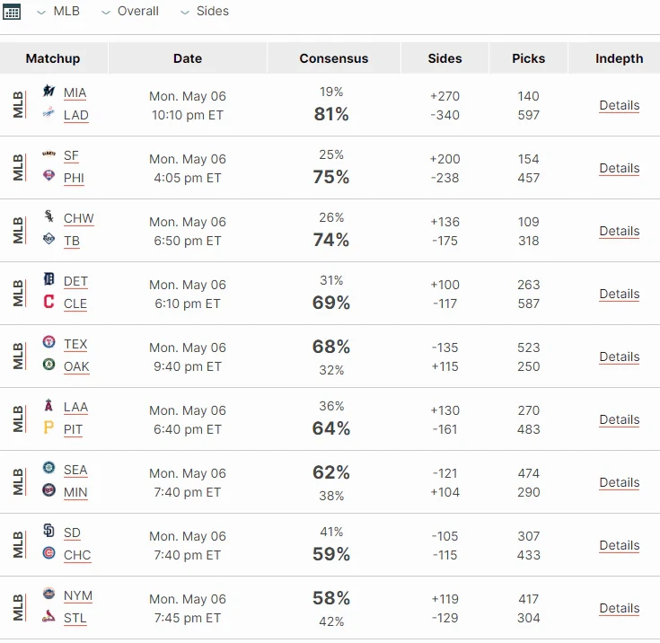Click the Texas Rangers team logo
Viewport: 660px width, 643px height.
click(x=48, y=341)
